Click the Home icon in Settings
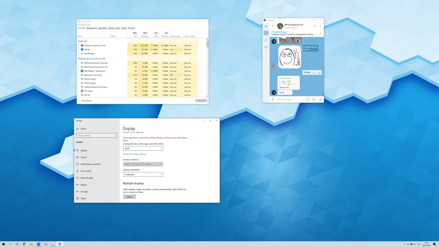Viewport: 439px width, 247px height. coord(78,129)
